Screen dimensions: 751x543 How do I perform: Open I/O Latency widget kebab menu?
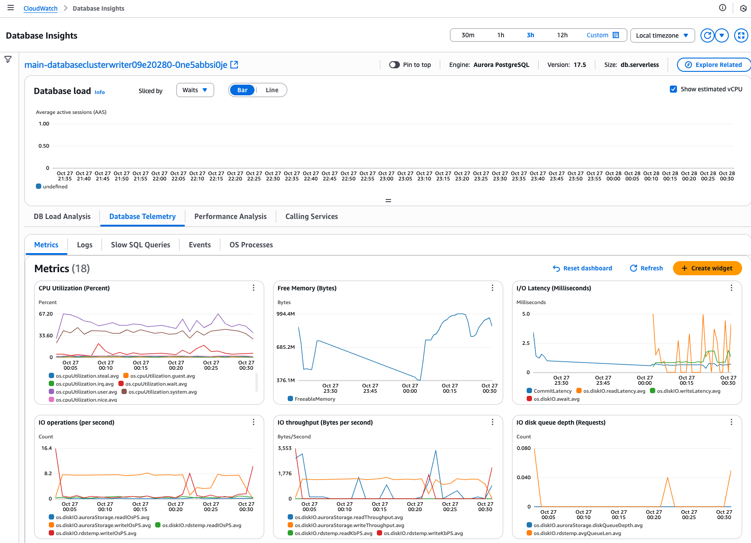coord(731,288)
